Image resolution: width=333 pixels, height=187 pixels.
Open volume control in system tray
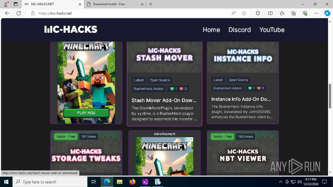point(299,182)
